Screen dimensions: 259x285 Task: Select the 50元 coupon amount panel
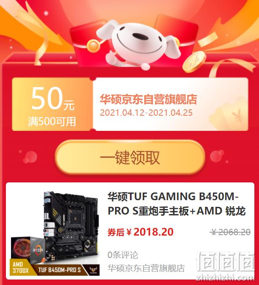click(x=52, y=104)
